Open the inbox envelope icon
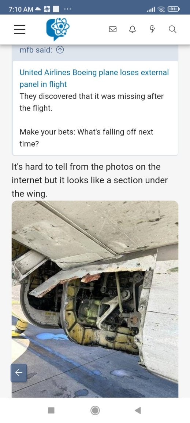 [x=112, y=29]
